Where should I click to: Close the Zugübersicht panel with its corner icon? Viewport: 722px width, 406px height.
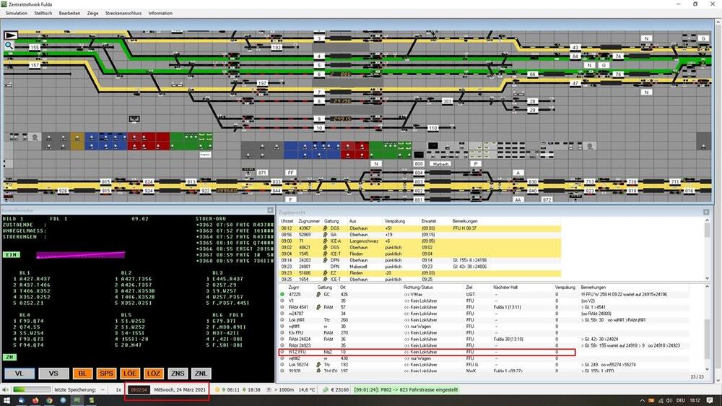[x=706, y=212]
